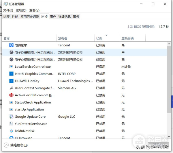This screenshot has height=153, width=173.
Task: Minimize the Task Manager window
Action: (x=141, y=4)
